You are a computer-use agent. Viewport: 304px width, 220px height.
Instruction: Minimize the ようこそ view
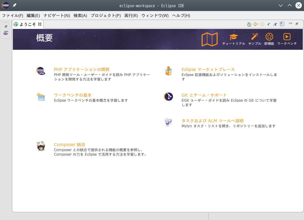click(291, 24)
